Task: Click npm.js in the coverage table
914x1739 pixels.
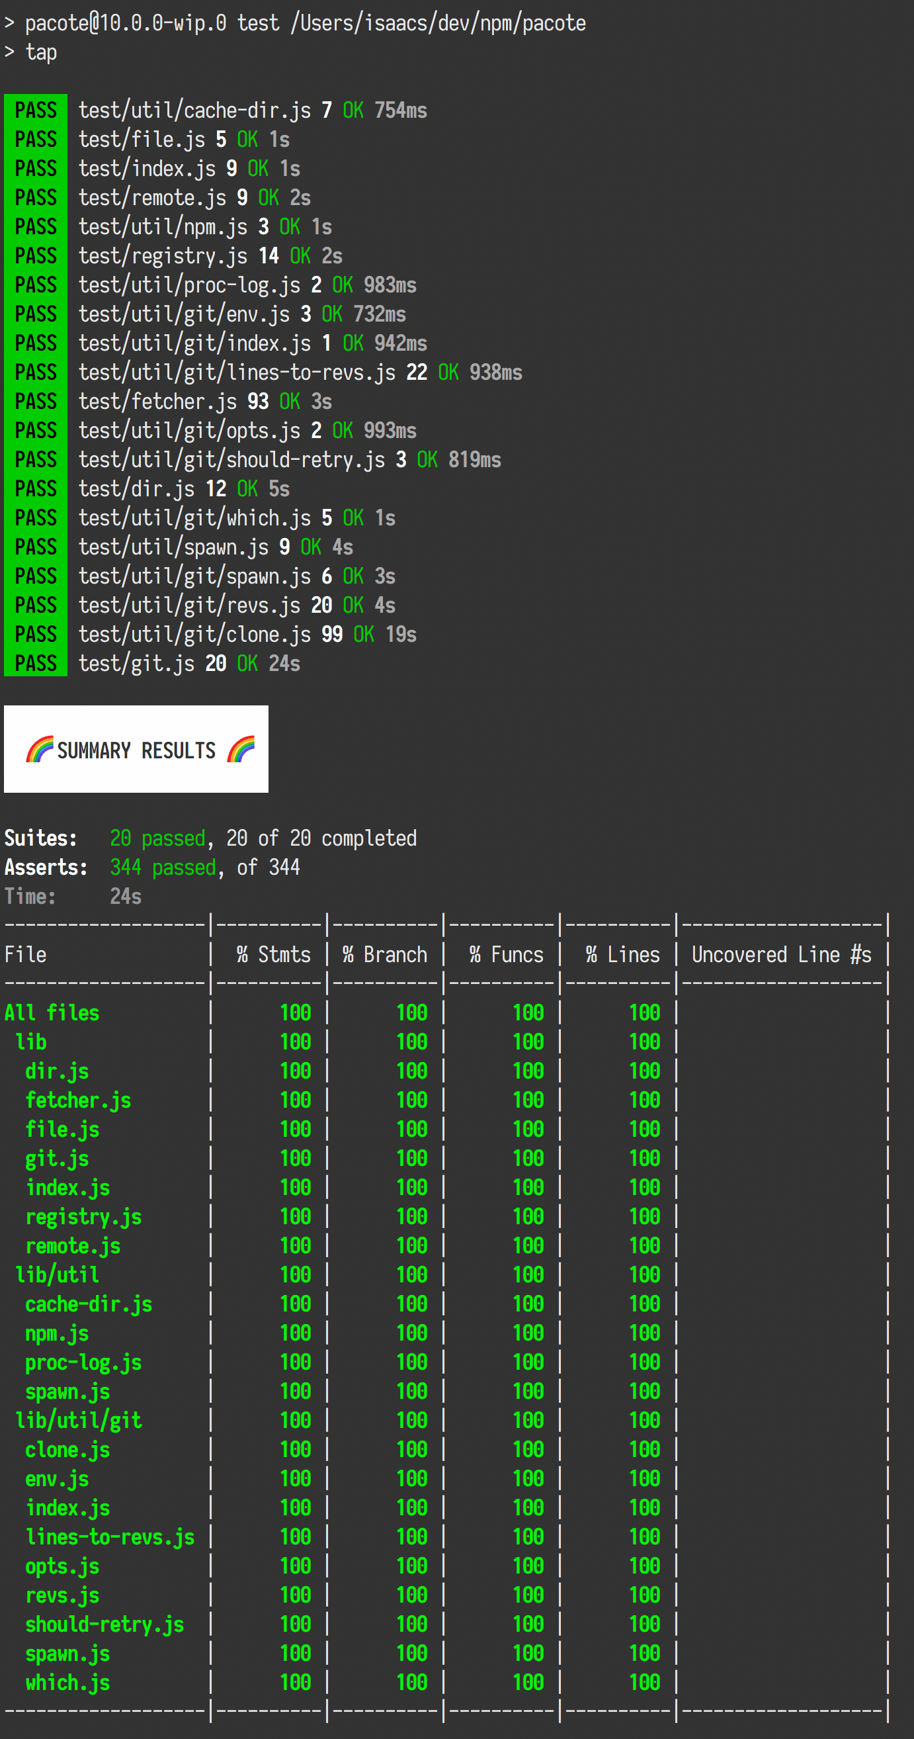Action: 57,1333
